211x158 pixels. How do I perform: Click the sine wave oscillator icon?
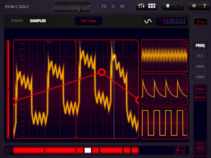pos(148,21)
